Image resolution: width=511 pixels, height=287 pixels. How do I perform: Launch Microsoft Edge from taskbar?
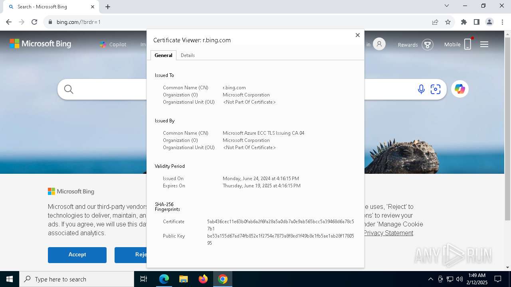164,279
